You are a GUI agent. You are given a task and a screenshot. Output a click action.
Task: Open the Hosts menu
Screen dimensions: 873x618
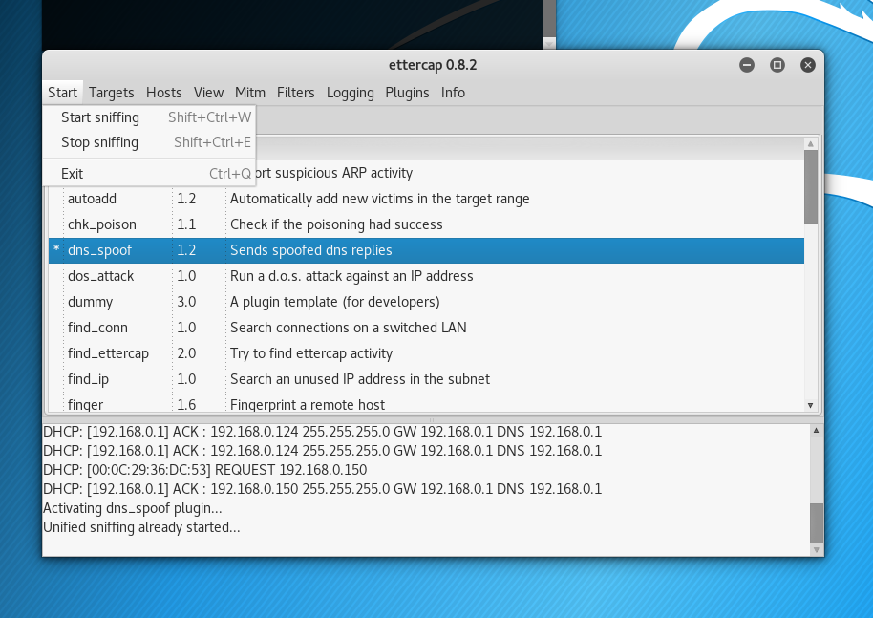click(x=163, y=93)
